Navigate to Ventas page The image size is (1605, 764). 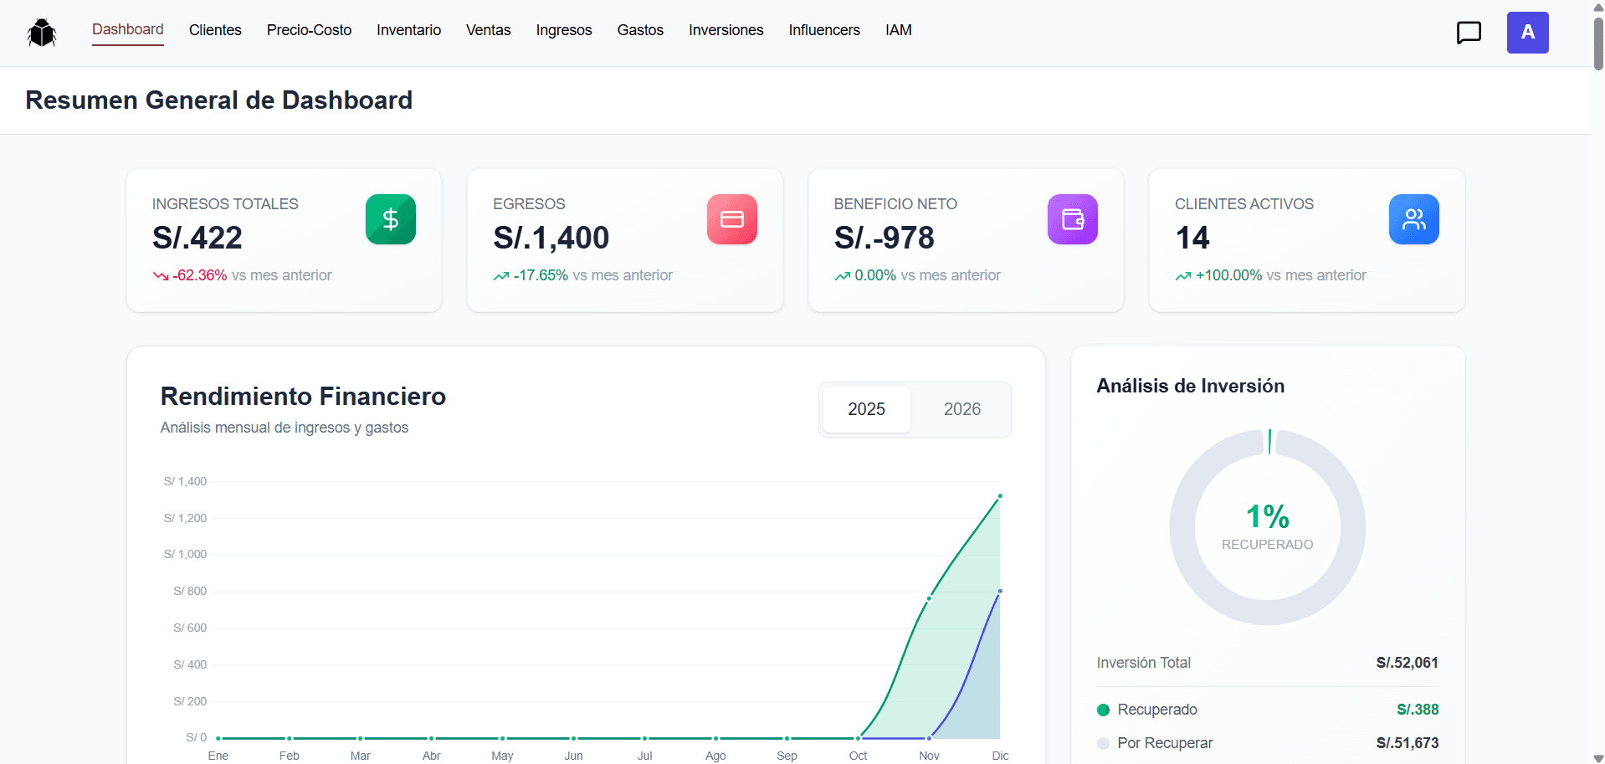[488, 30]
